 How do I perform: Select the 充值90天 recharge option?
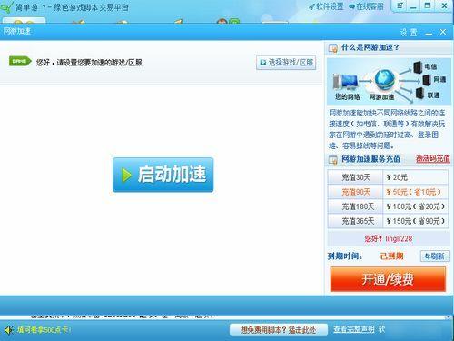[x=388, y=192]
